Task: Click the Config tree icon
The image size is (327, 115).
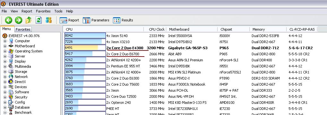Action: point(11,102)
